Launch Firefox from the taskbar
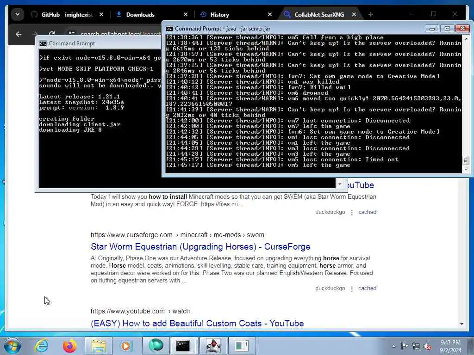This screenshot has width=474, height=355. 70,346
